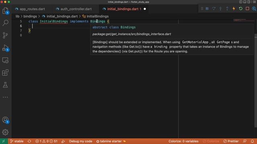The image size is (257, 144).
Task: Open the feedback status icon
Action: coord(245,141)
